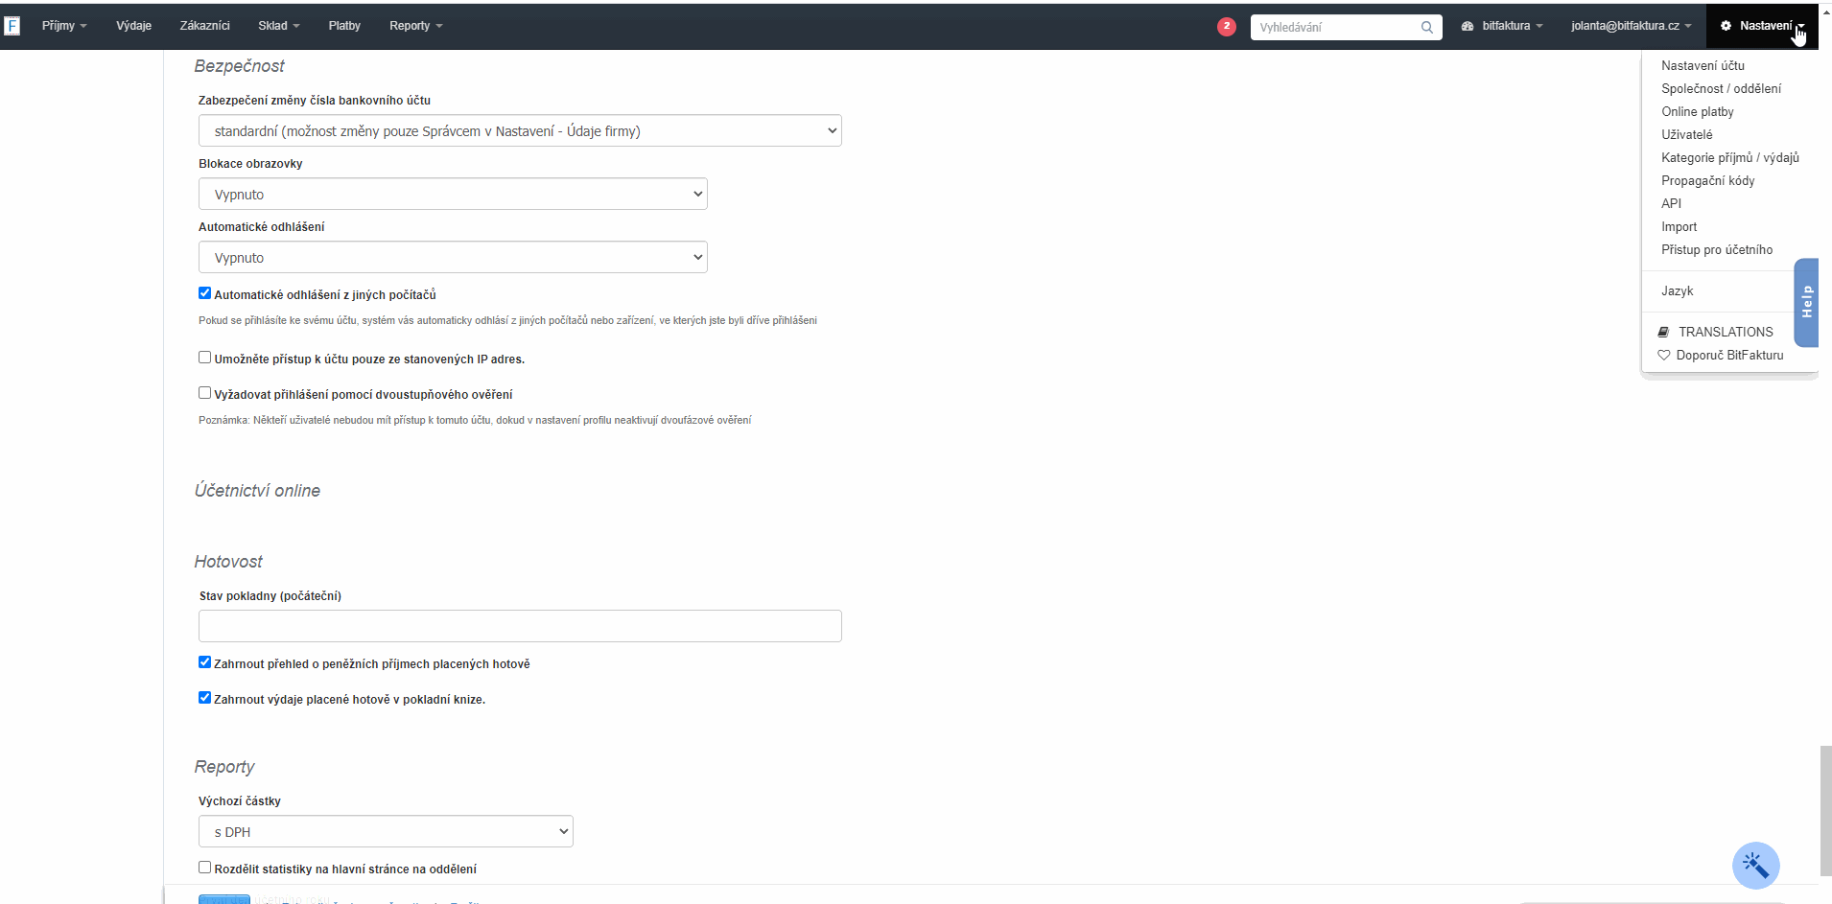The image size is (1832, 904).
Task: Open the jolanta@bitfaktura.cz account menu
Action: pos(1631,26)
